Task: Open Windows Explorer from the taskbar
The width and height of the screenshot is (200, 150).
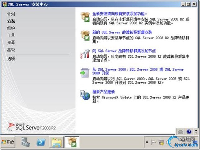Action: point(57,142)
